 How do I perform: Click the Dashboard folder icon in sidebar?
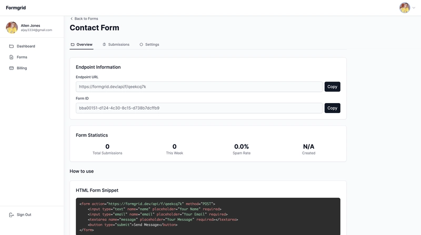tap(12, 46)
